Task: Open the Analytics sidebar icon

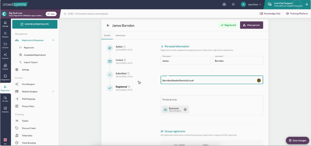Action: (5, 109)
